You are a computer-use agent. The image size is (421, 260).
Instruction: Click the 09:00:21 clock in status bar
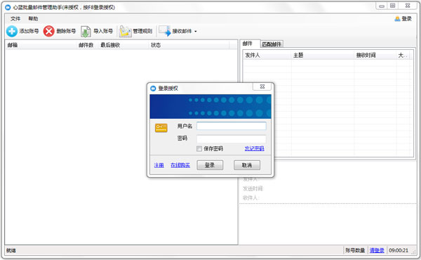pos(399,250)
